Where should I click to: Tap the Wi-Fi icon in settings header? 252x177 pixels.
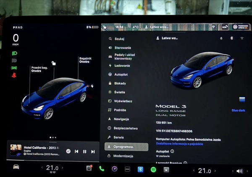(242, 38)
